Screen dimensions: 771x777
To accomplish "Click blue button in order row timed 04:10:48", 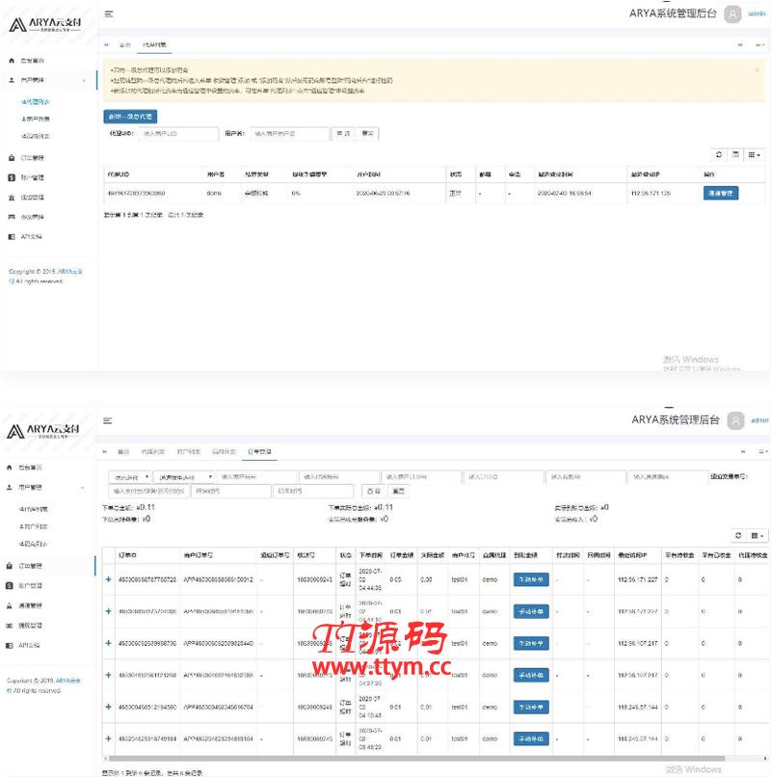I will pyautogui.click(x=531, y=707).
